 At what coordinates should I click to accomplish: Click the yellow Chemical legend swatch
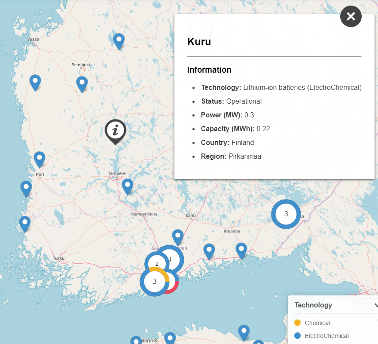click(298, 323)
